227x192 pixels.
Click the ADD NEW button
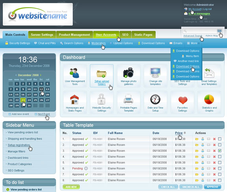71,187
